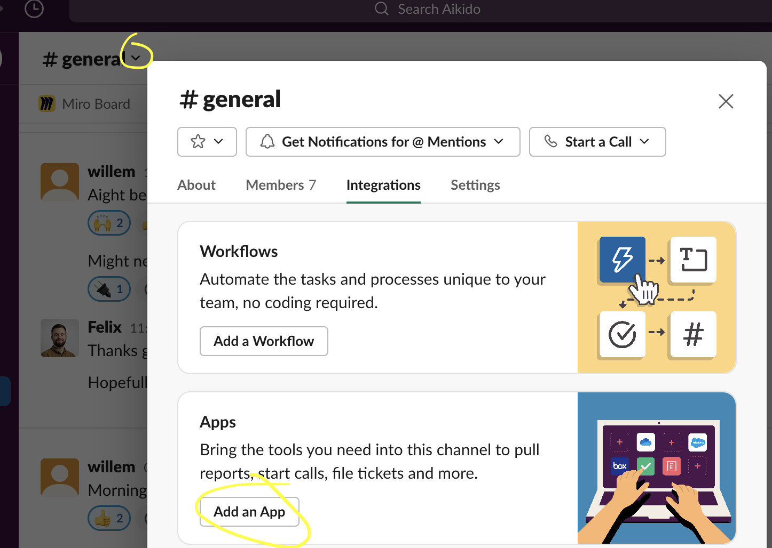Expand the #general channel header chevron
This screenshot has width=772, height=548.
coord(136,58)
